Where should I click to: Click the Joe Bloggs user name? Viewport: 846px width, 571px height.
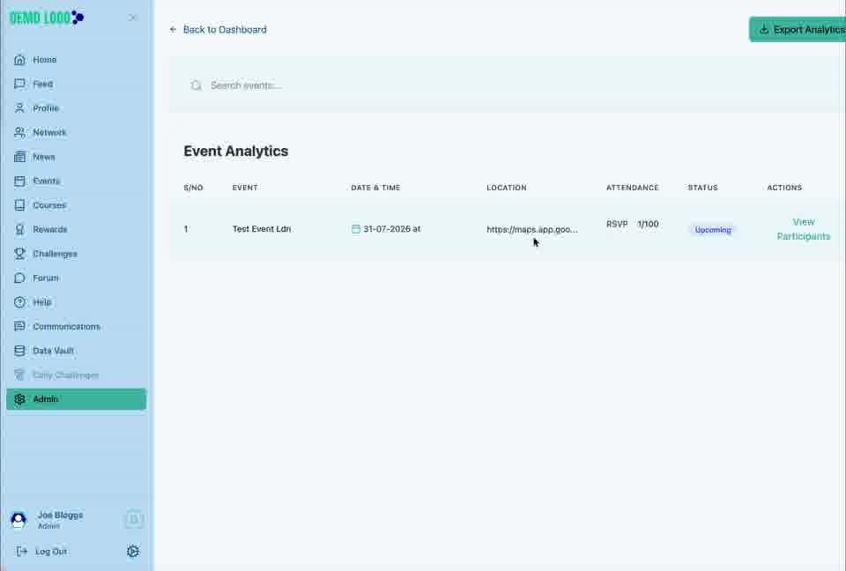60,515
